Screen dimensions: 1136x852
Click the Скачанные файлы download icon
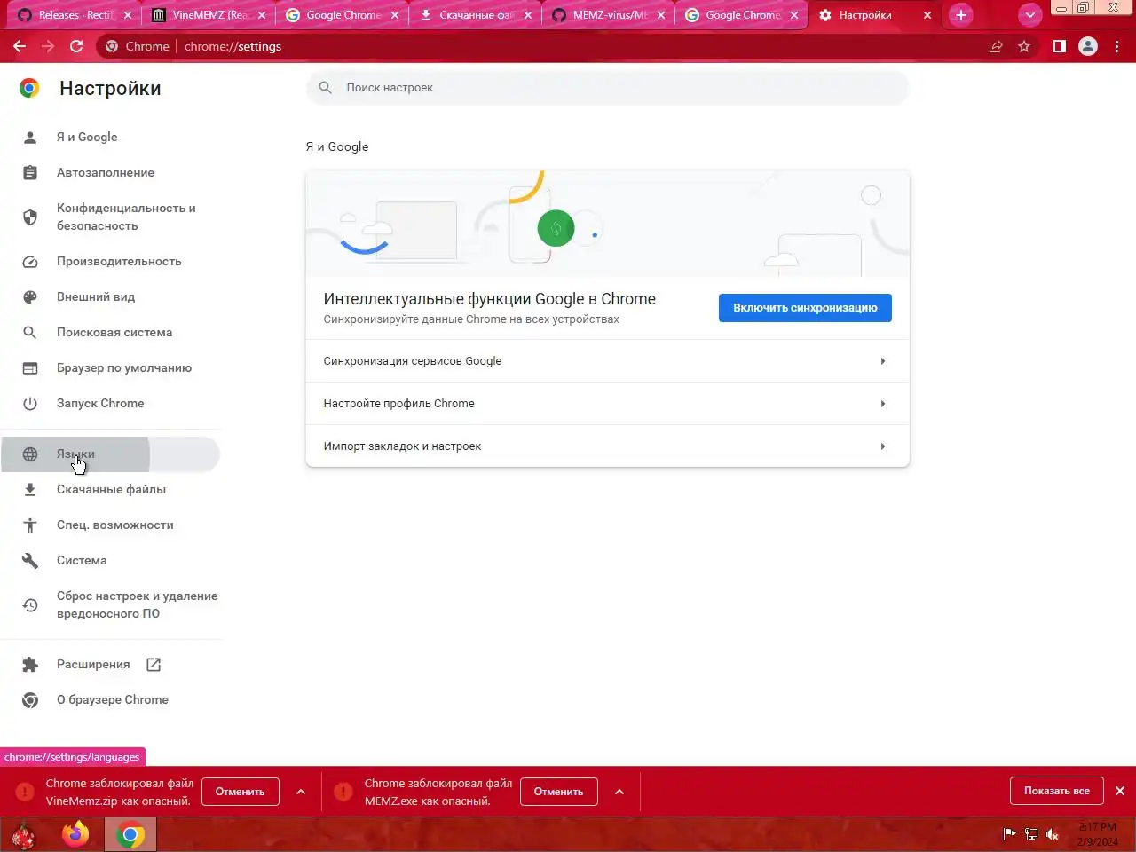30,490
